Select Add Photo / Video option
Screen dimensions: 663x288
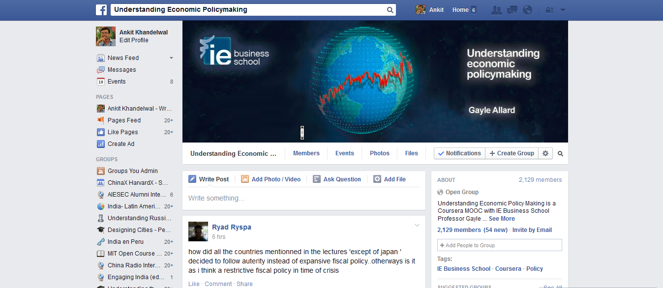point(271,179)
